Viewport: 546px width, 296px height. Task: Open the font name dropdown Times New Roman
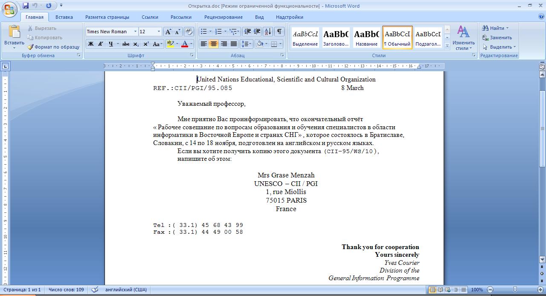(x=135, y=32)
